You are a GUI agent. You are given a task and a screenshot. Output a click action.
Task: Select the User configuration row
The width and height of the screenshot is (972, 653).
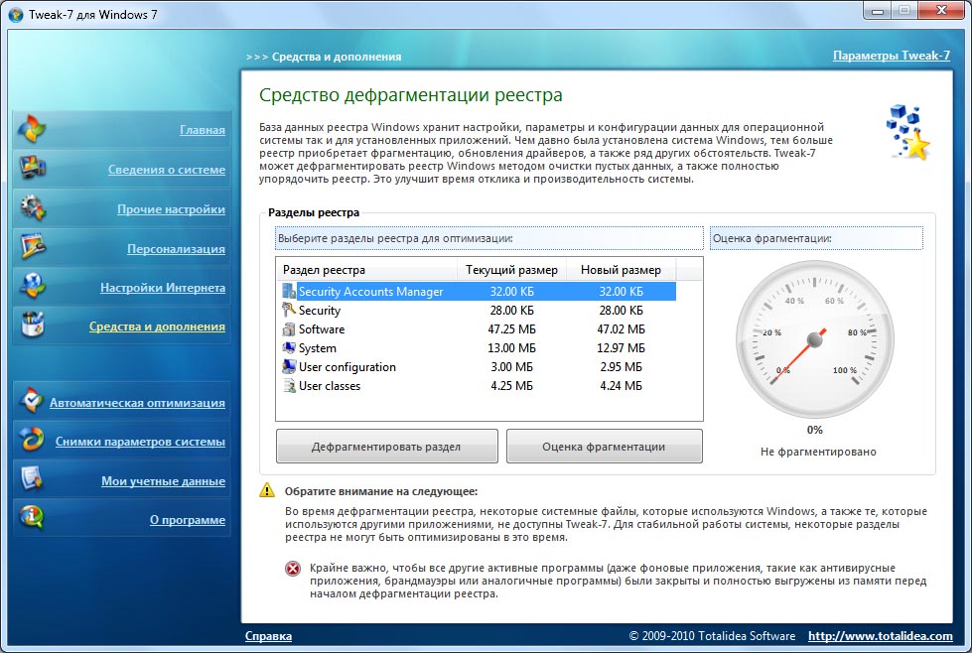point(478,367)
